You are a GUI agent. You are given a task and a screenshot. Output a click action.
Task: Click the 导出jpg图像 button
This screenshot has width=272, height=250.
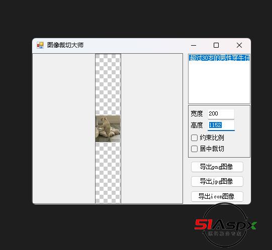coord(217,181)
